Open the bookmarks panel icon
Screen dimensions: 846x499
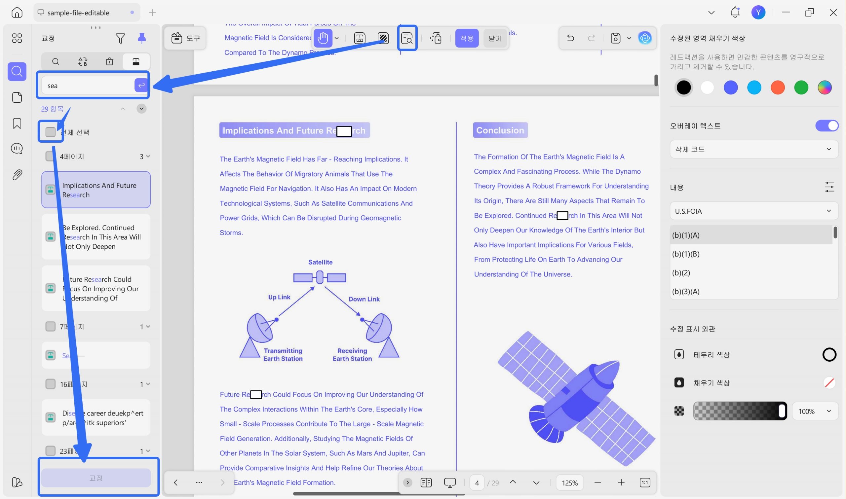17,123
